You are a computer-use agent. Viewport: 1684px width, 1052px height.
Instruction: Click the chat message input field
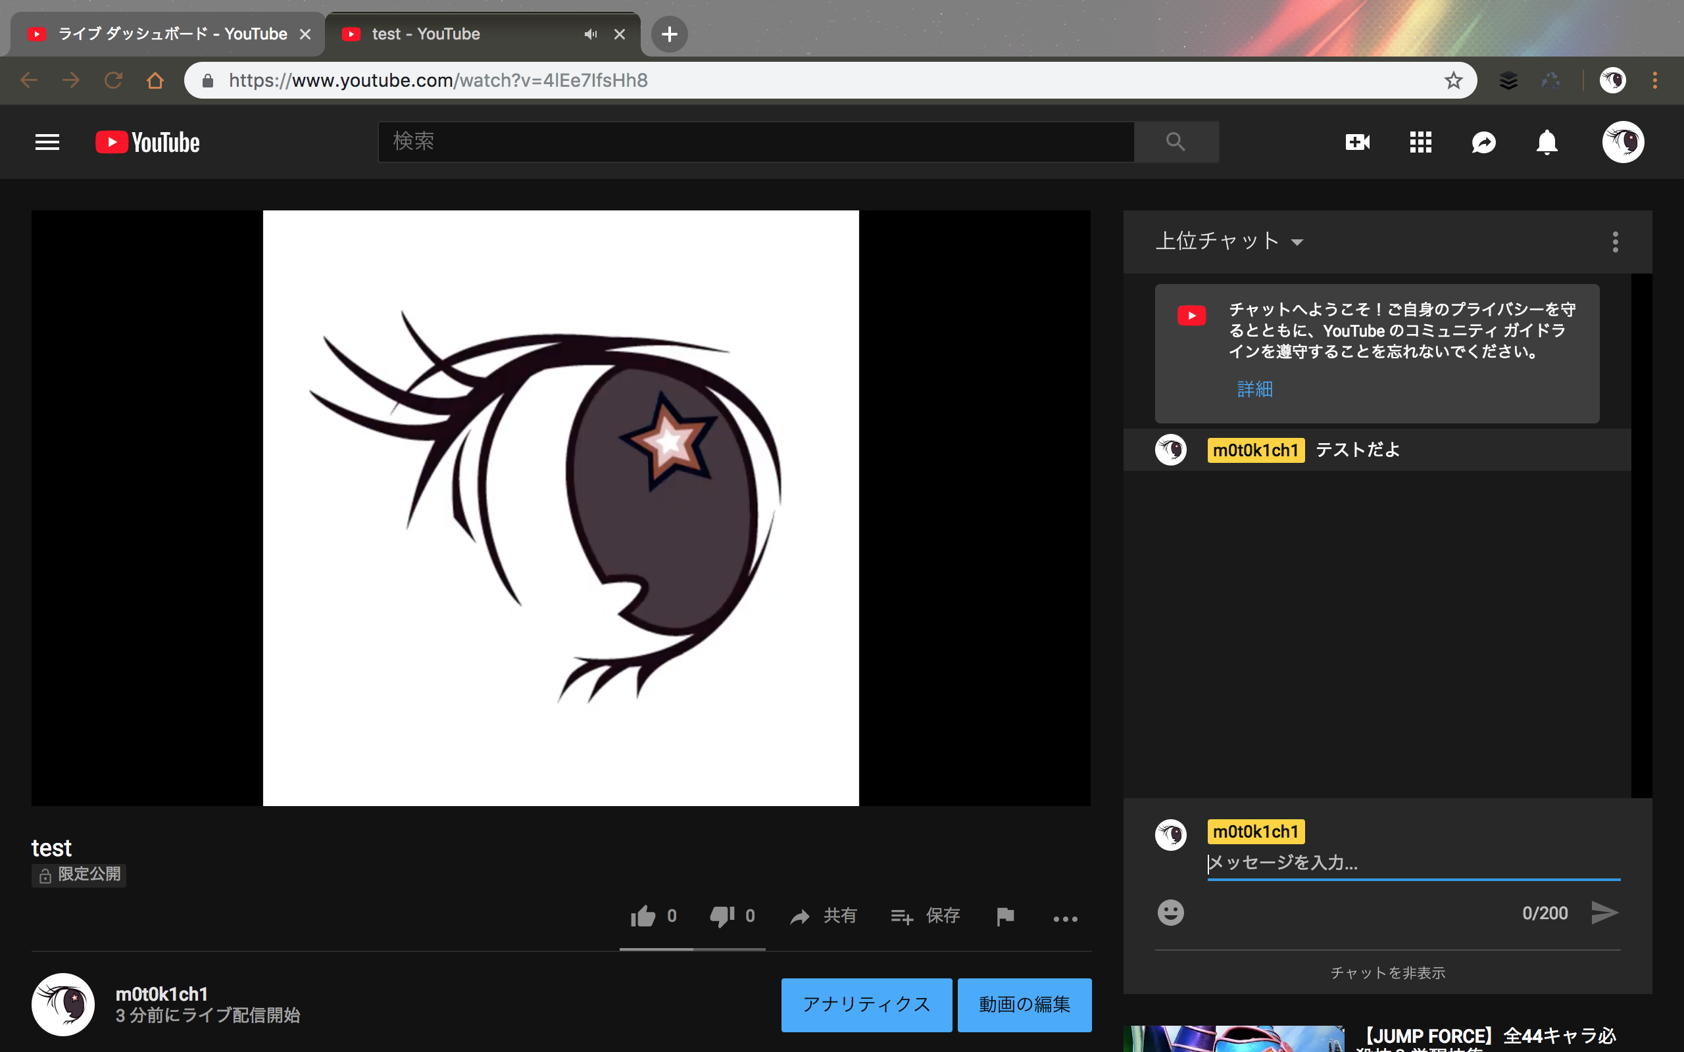[x=1412, y=863]
